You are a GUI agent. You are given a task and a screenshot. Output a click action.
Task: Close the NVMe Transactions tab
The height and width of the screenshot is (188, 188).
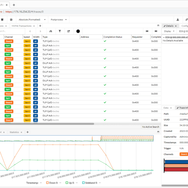(x=34, y=26)
